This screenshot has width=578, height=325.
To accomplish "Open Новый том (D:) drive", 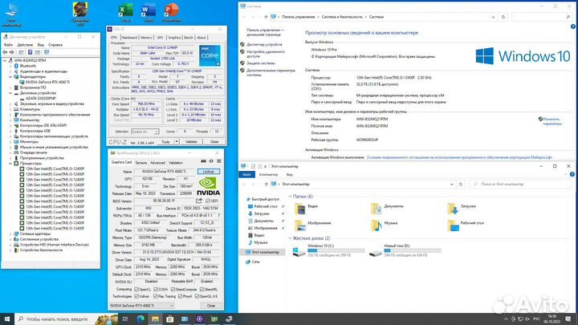I will click(405, 250).
